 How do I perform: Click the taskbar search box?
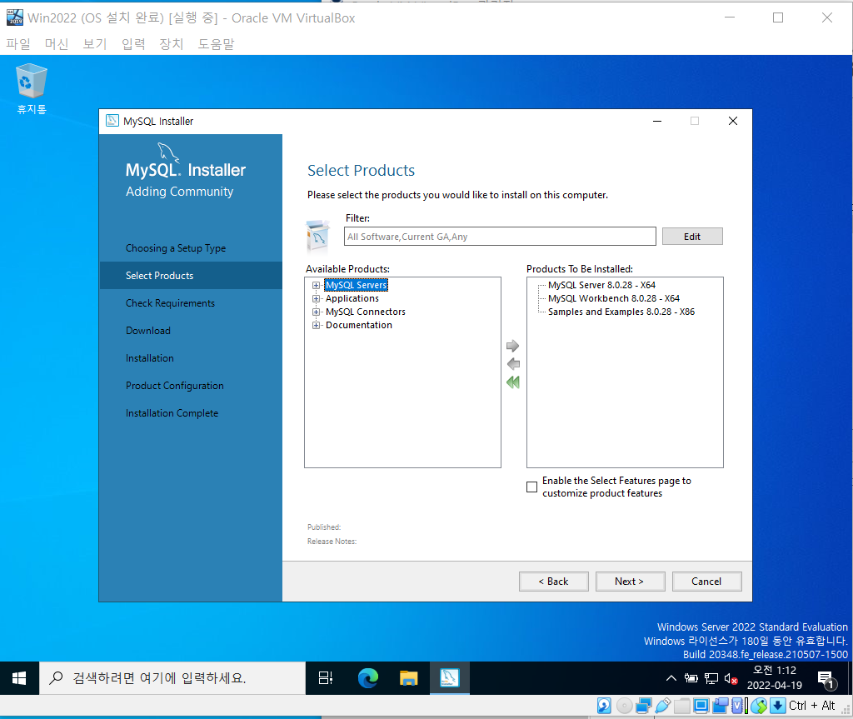[x=172, y=678]
